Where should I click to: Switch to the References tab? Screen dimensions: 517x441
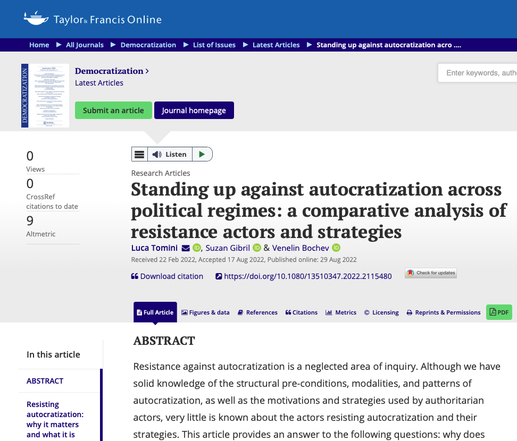257,312
